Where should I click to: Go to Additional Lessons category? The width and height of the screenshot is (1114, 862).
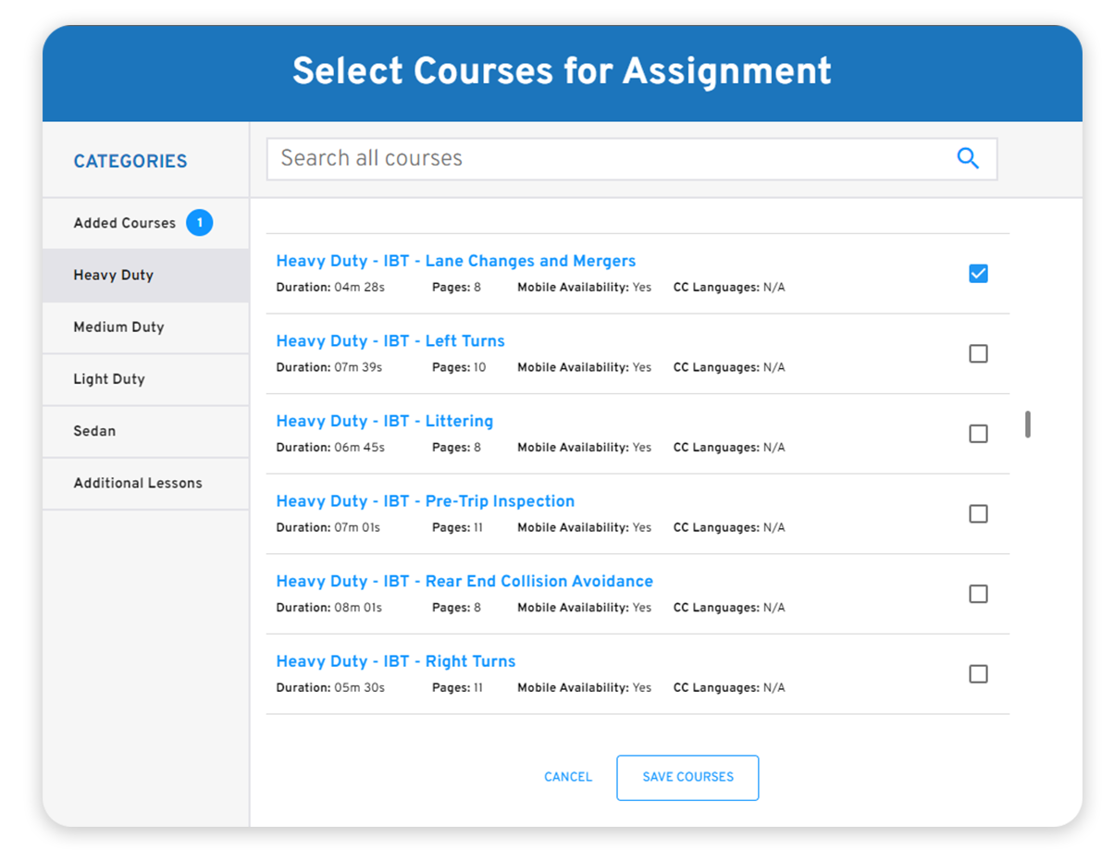pyautogui.click(x=138, y=483)
